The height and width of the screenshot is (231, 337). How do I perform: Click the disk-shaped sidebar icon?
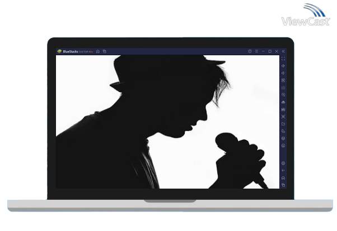tap(283, 109)
